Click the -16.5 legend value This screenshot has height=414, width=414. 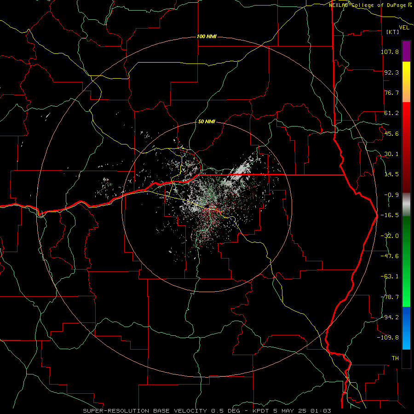[x=390, y=215]
